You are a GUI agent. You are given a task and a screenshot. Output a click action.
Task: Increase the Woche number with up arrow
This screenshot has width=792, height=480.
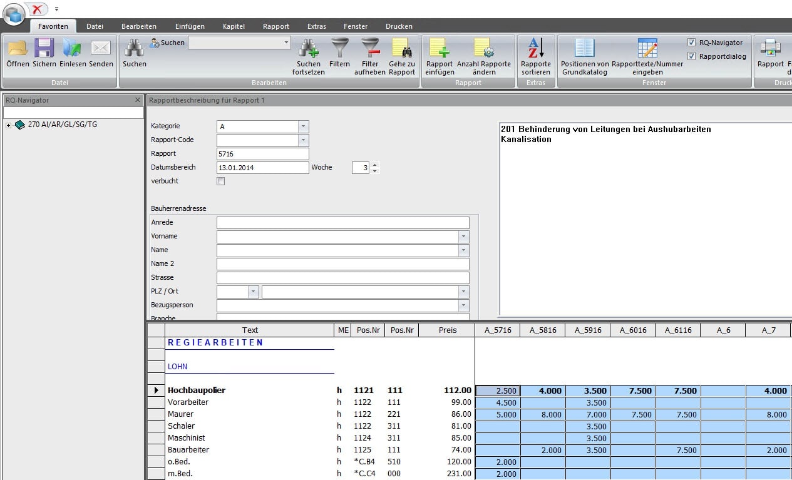(x=374, y=165)
